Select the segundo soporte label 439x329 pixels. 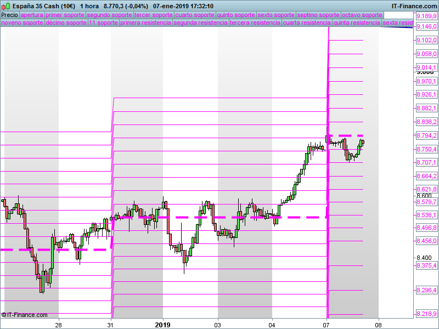point(109,15)
